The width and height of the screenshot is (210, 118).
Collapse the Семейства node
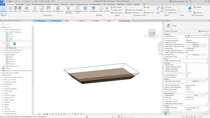click(1, 75)
